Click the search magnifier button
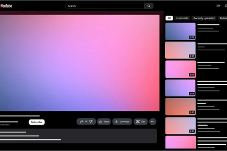This screenshot has width=227, height=151. (x=149, y=6)
